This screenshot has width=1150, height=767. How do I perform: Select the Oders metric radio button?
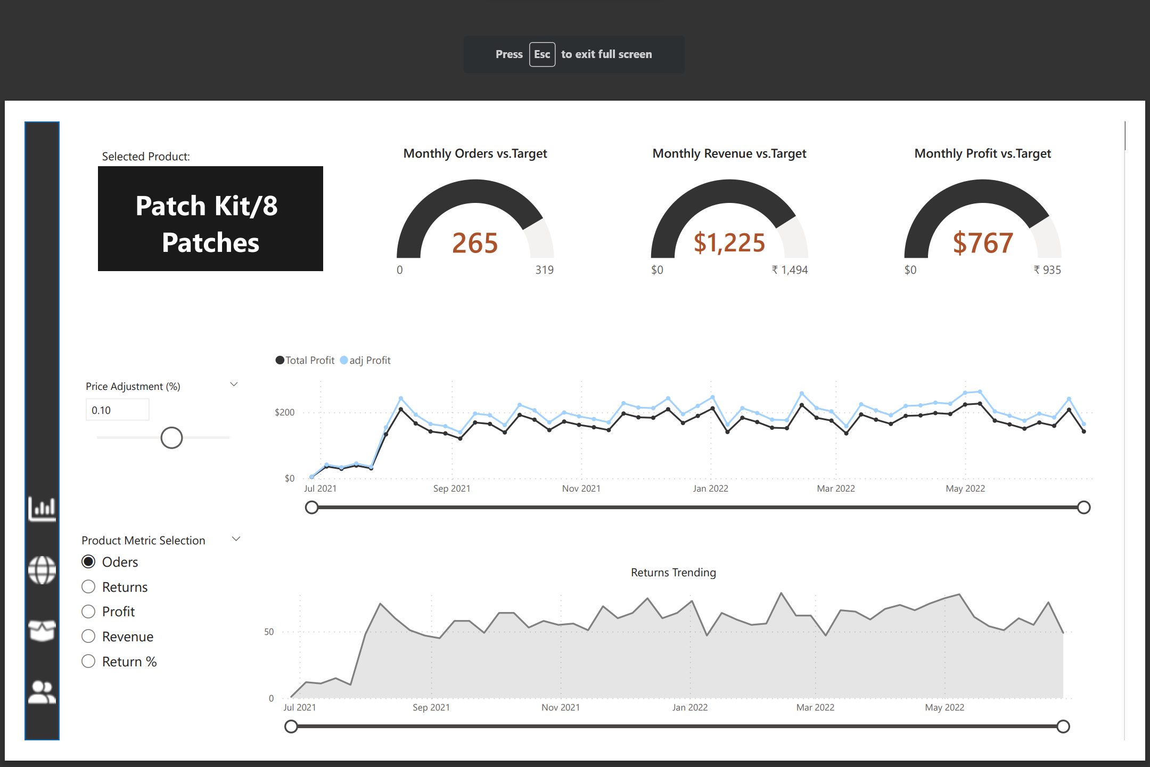pos(88,561)
